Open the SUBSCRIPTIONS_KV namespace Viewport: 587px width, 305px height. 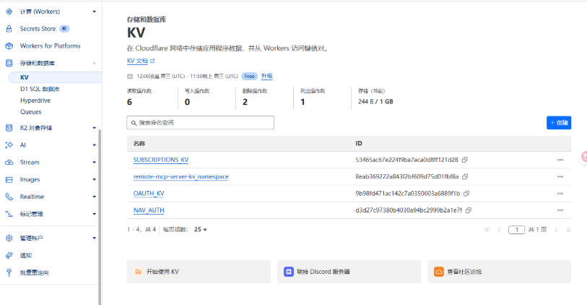click(x=161, y=160)
